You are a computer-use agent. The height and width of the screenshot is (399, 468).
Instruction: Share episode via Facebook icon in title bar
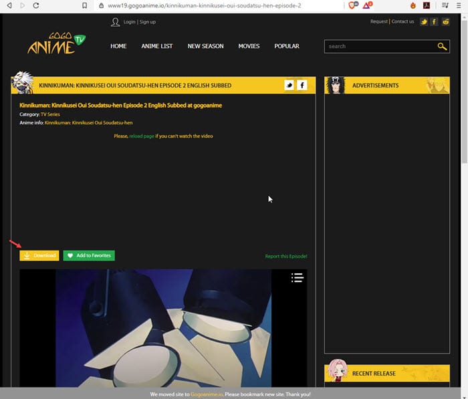click(302, 86)
